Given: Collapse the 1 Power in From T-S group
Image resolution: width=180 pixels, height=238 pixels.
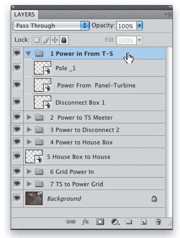Looking at the screenshot, I should [x=28, y=54].
